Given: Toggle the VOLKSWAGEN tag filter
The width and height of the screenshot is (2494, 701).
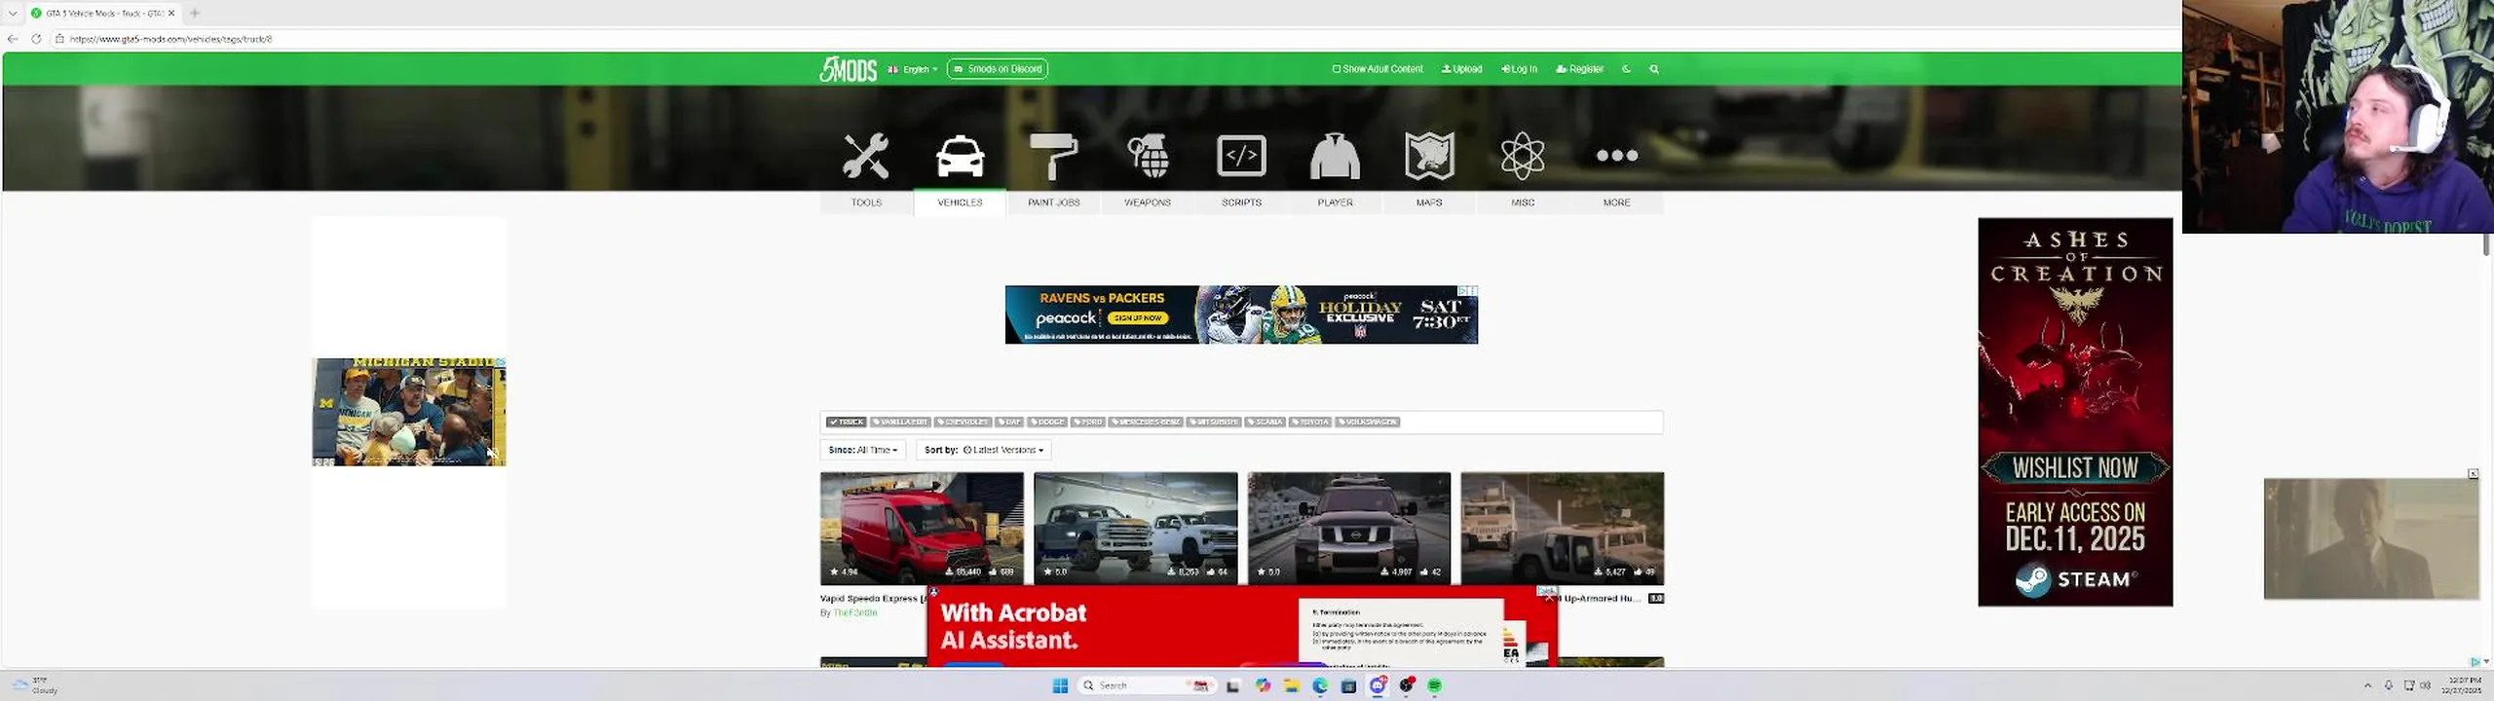Looking at the screenshot, I should [1367, 422].
